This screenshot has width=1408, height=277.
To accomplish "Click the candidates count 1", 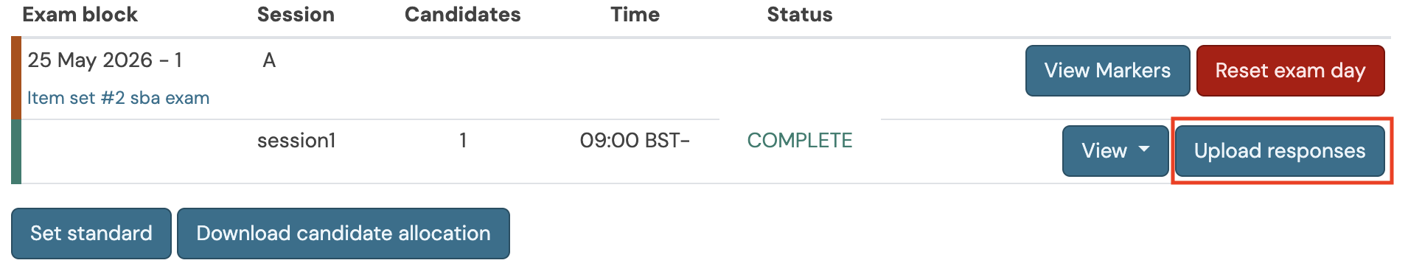I will [463, 141].
